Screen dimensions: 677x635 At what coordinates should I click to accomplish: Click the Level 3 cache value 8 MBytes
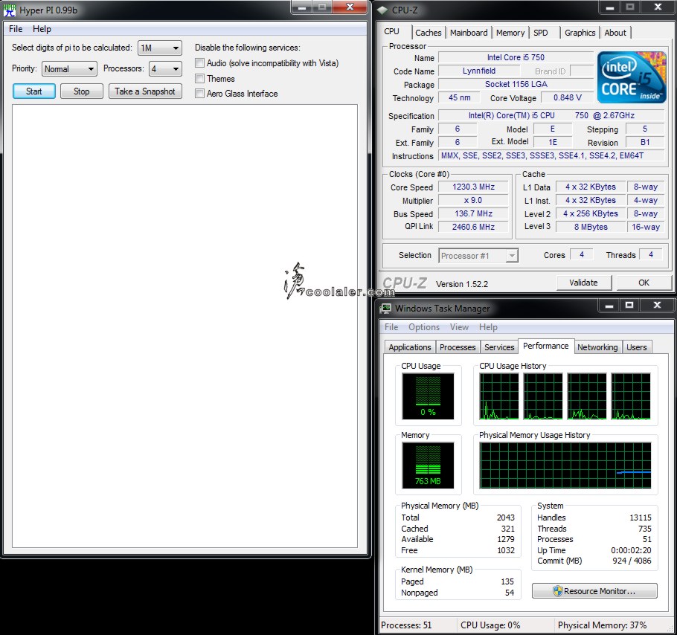(x=591, y=227)
